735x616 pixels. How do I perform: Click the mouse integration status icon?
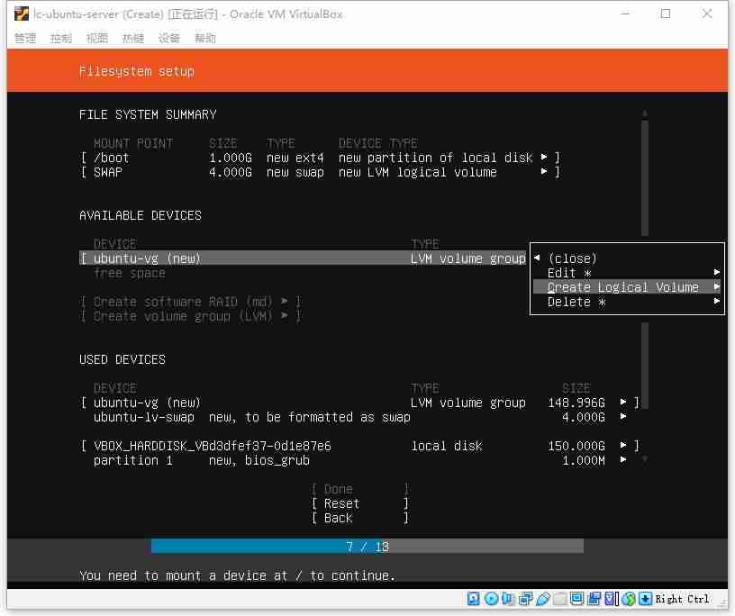(x=629, y=599)
